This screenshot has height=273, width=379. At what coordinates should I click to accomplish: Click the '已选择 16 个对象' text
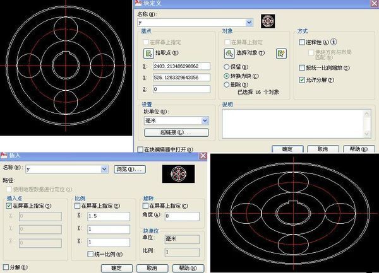click(x=258, y=92)
